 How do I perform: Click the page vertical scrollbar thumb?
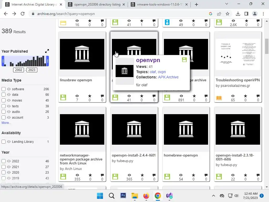(x=267, y=46)
